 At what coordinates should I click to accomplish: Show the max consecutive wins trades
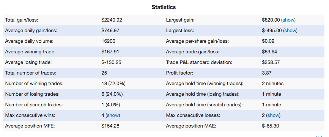click(x=113, y=115)
